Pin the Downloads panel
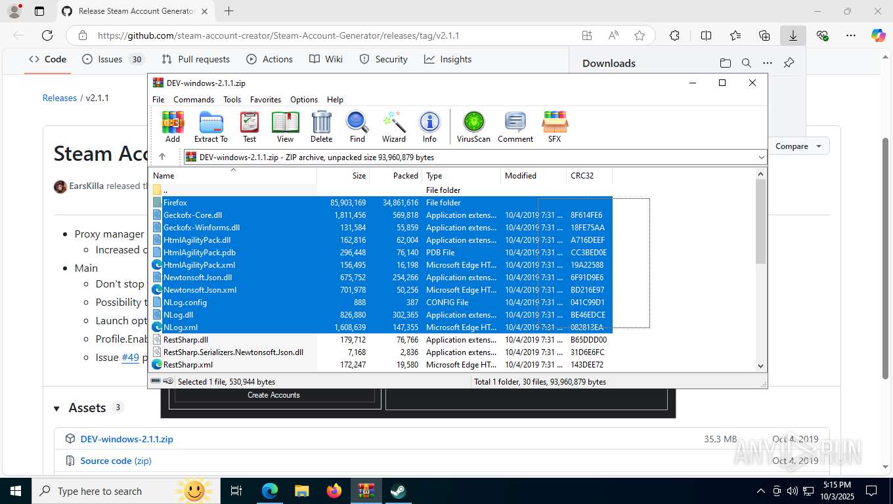This screenshot has height=504, width=893. pos(789,63)
